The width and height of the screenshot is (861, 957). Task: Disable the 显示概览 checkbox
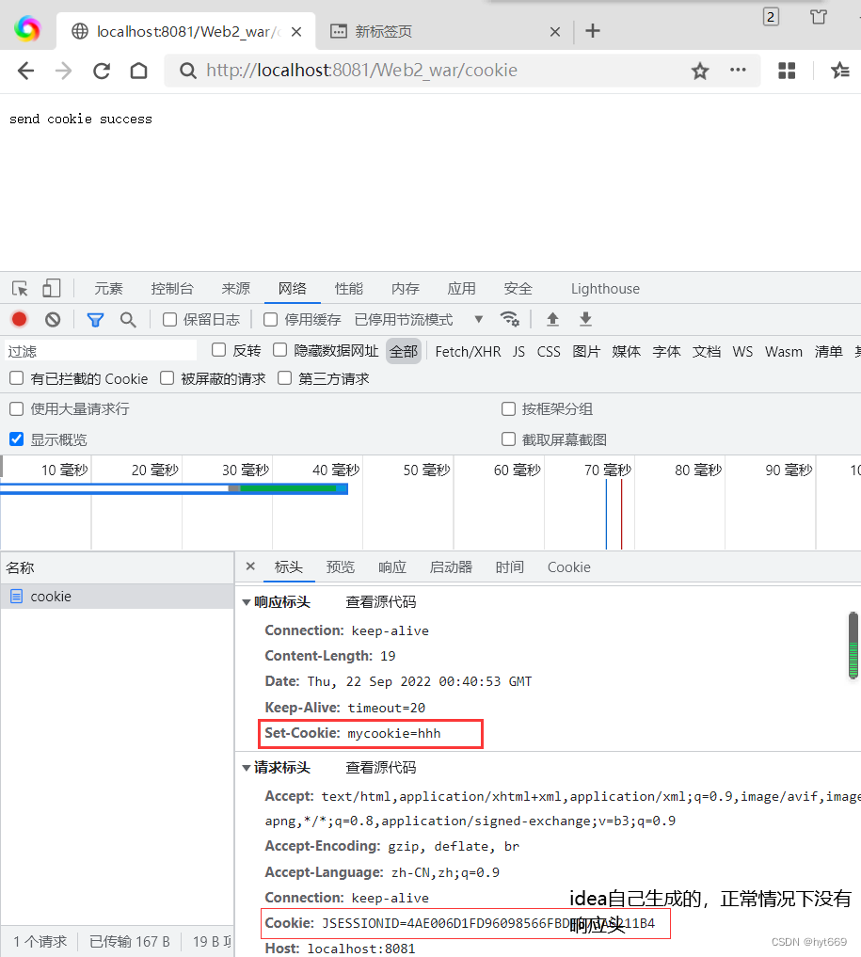pyautogui.click(x=16, y=437)
